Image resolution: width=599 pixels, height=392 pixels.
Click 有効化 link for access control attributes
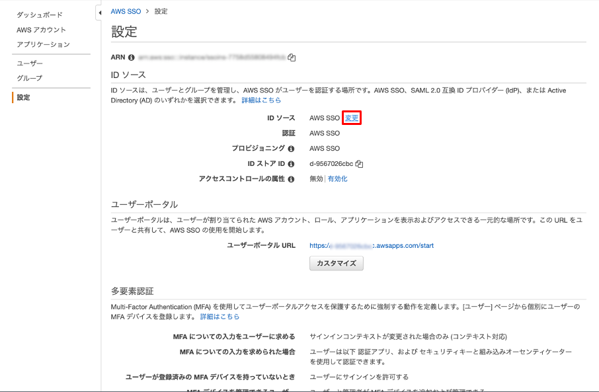point(338,178)
